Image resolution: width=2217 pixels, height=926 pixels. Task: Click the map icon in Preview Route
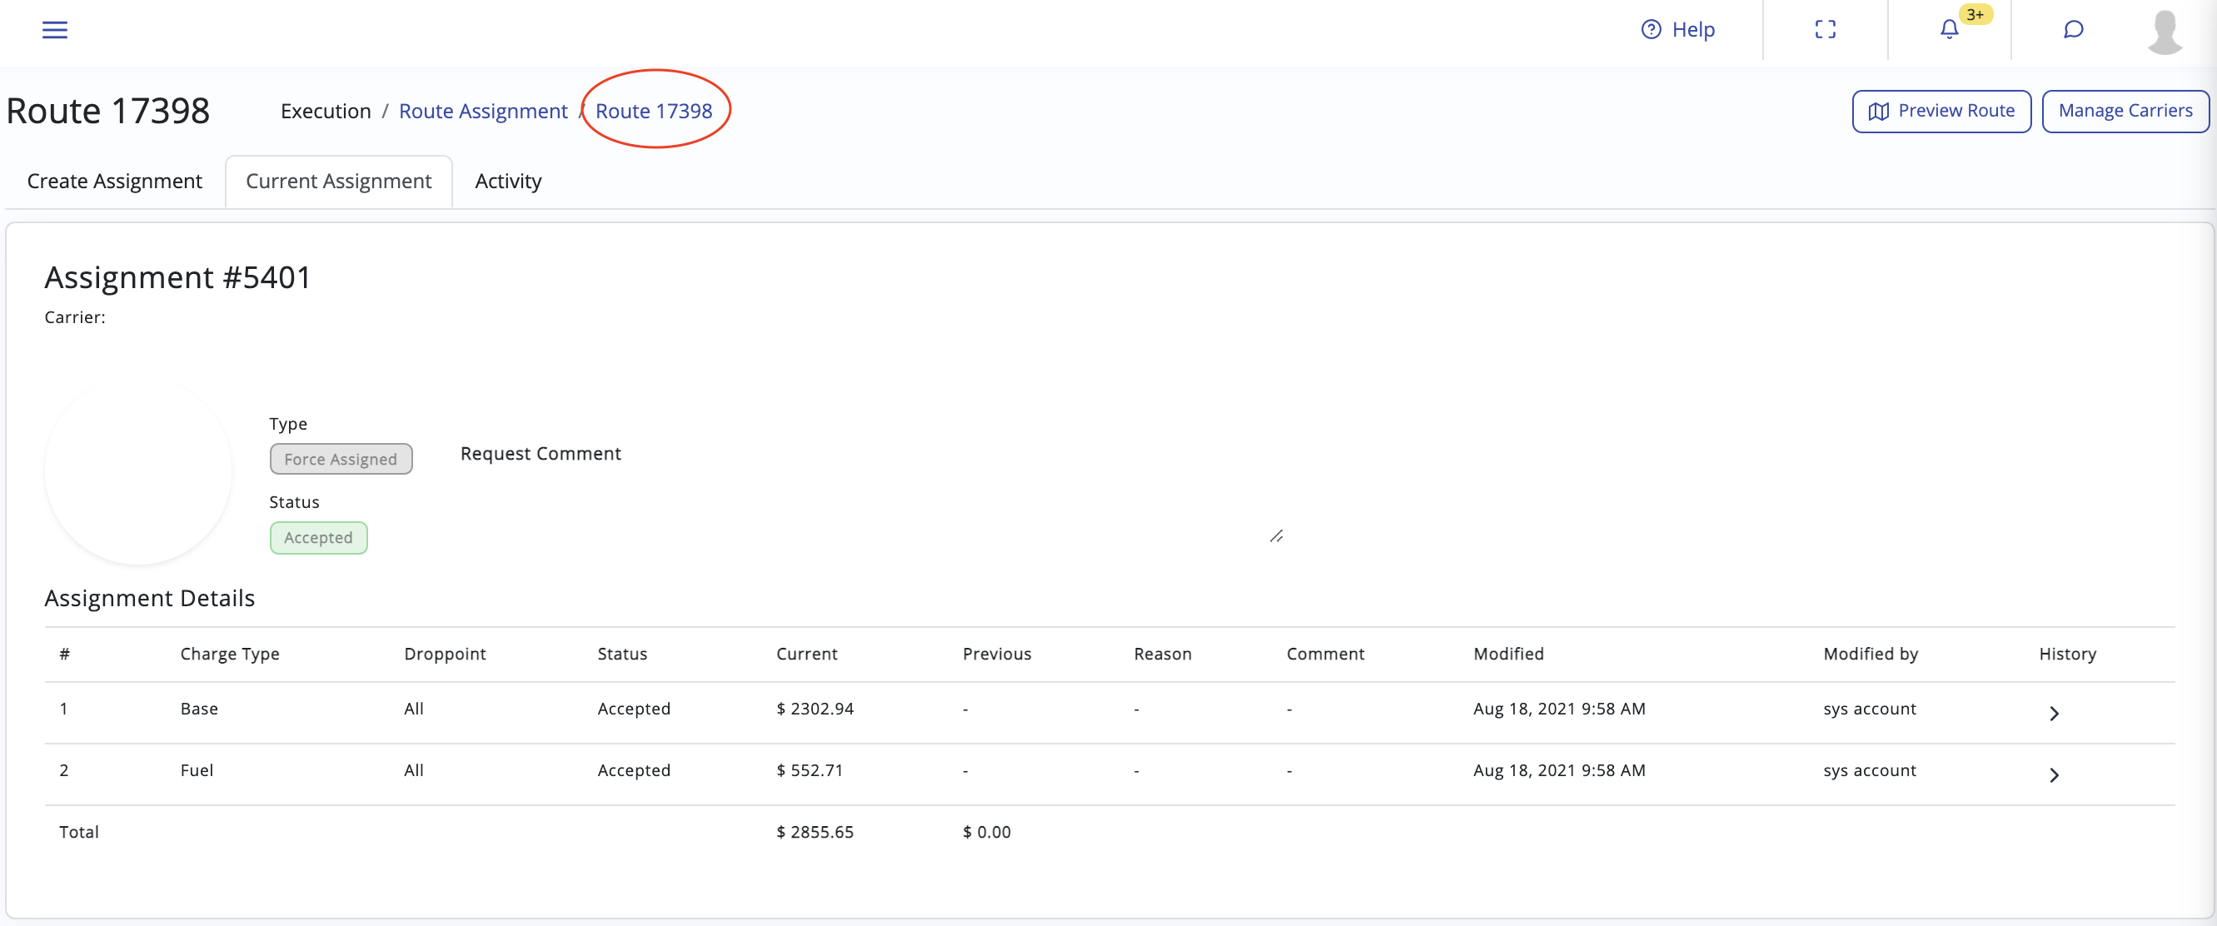point(1878,112)
